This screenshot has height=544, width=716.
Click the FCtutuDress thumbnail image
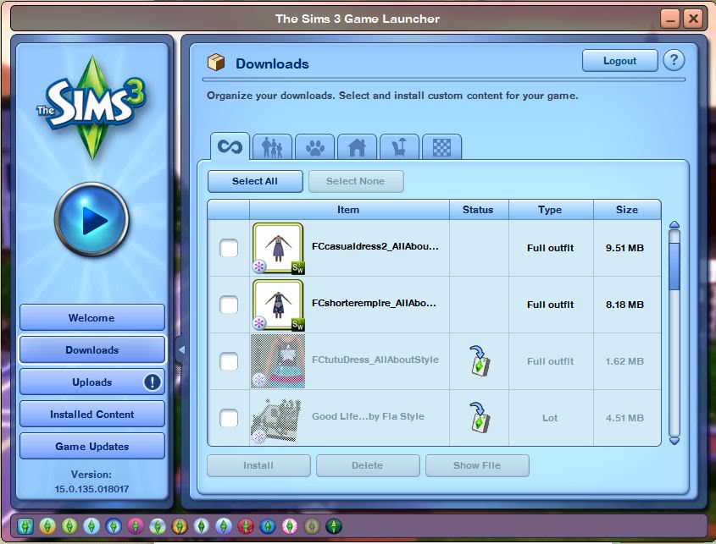click(x=276, y=361)
